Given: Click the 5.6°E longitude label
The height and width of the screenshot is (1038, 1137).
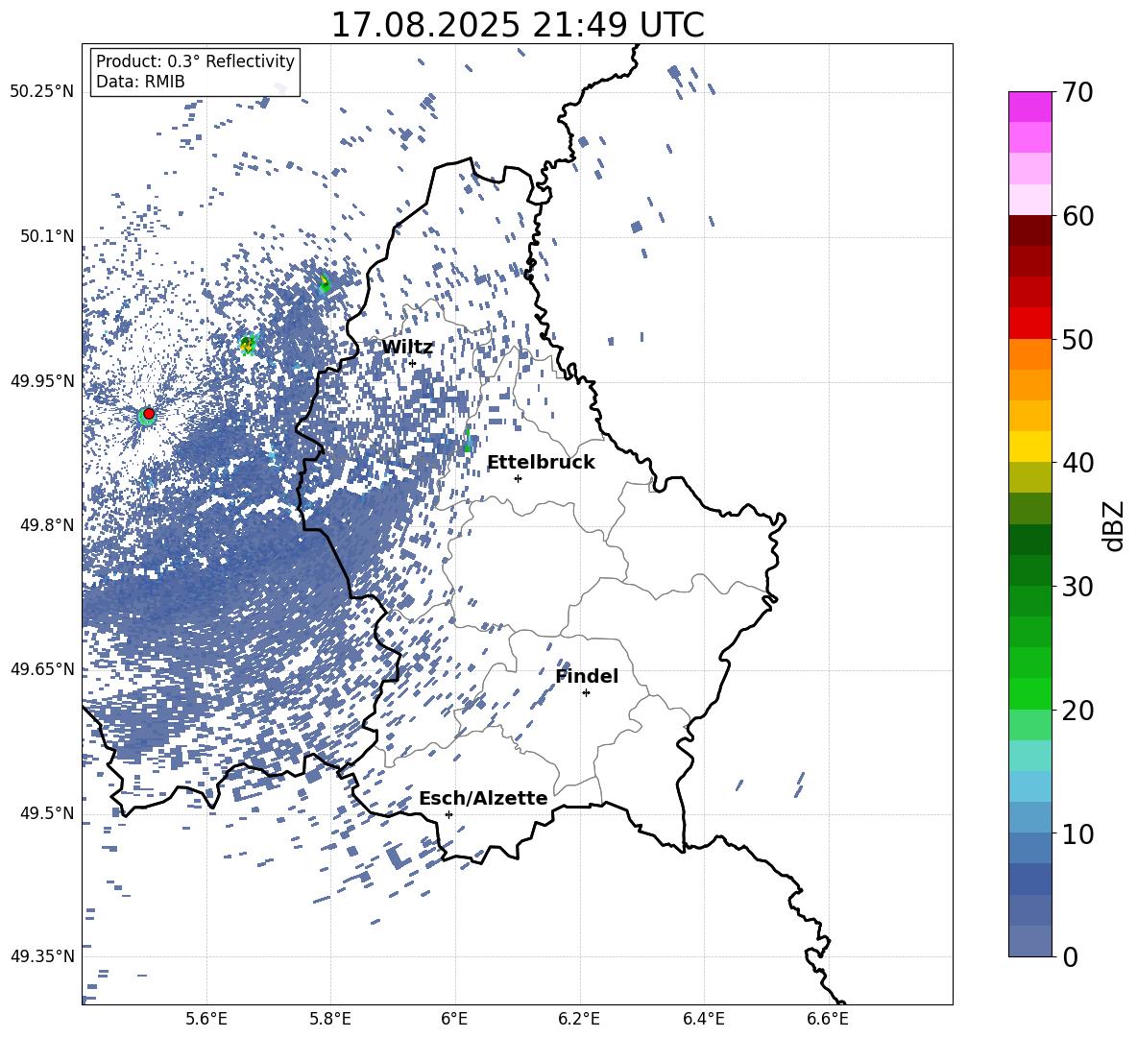Looking at the screenshot, I should 206,1019.
